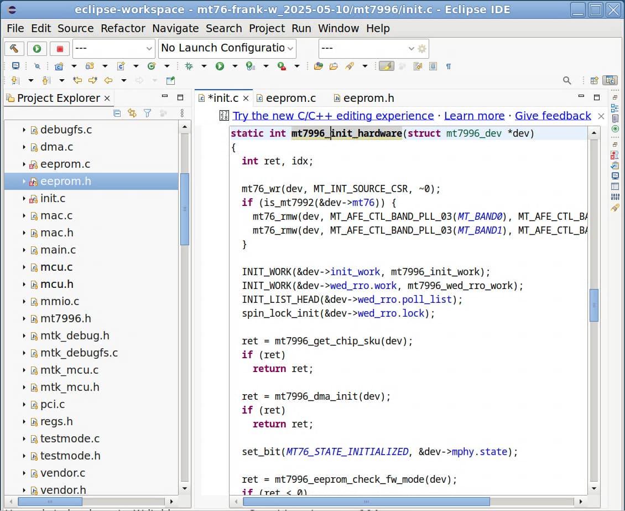Open a terminal with the monitor icon
Screen dimensions: 625x511
pos(15,66)
